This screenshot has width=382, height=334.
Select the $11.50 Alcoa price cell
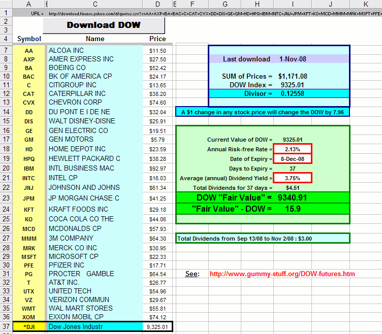[x=157, y=51]
